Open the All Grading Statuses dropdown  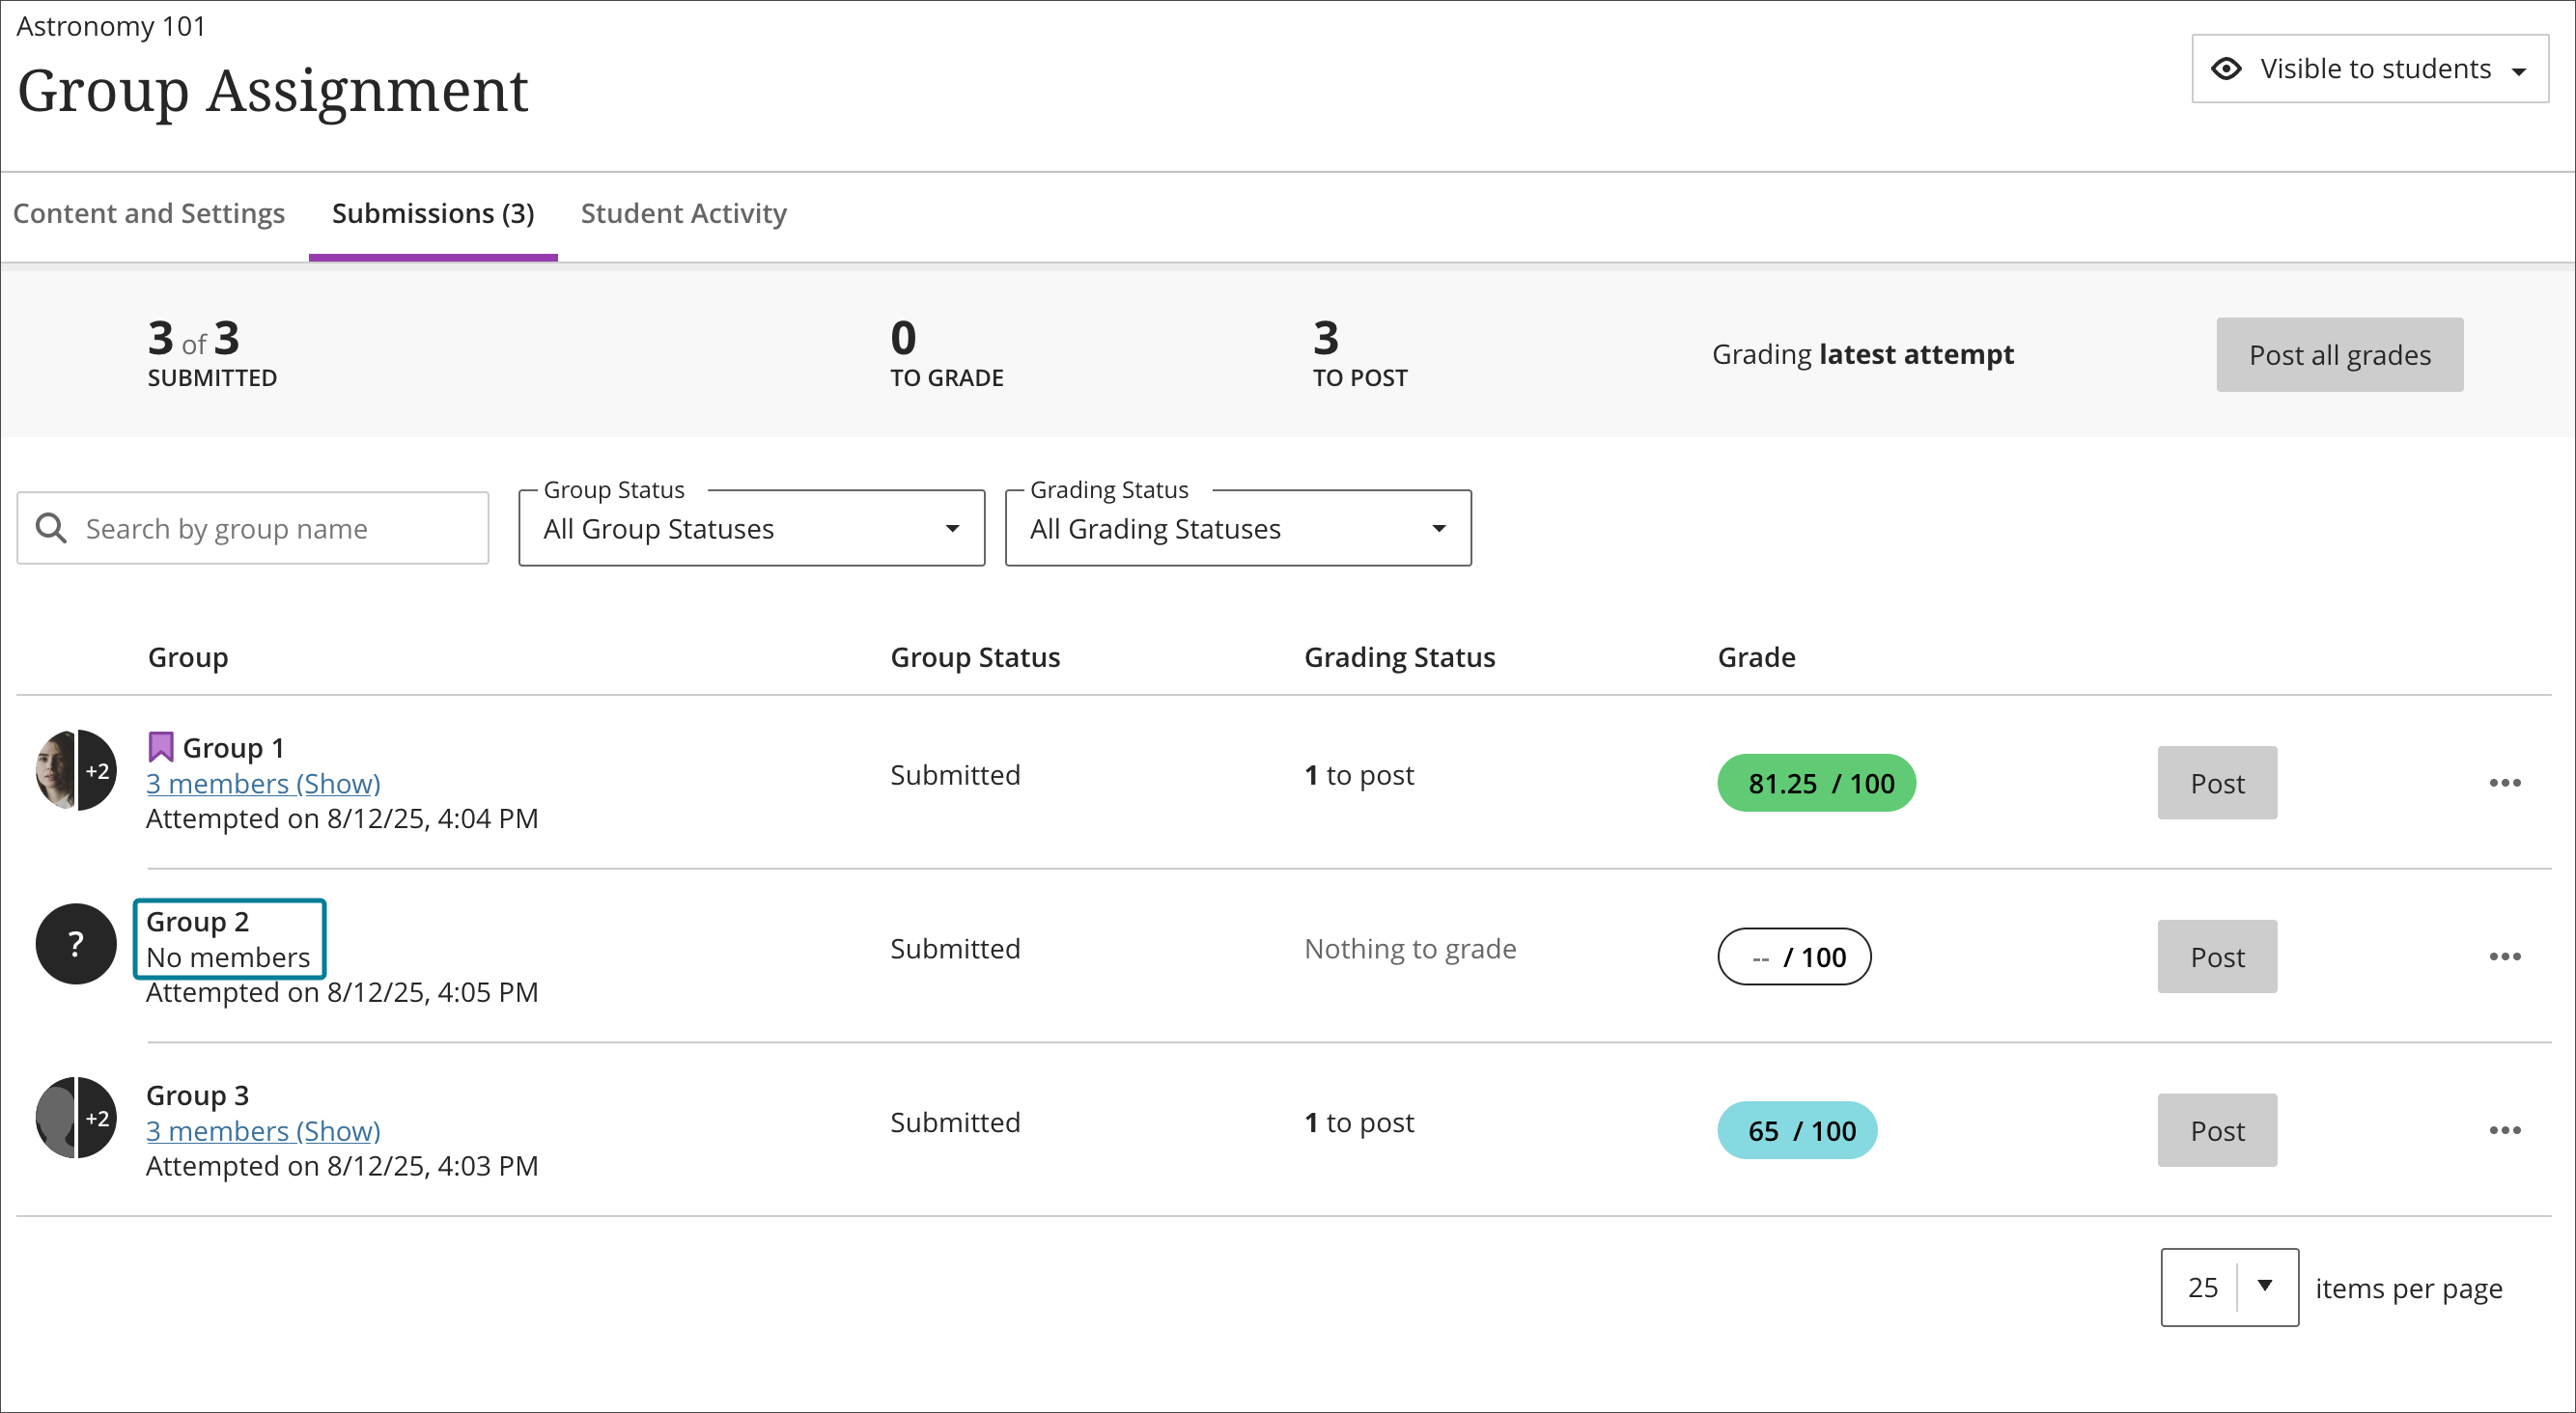tap(1237, 528)
